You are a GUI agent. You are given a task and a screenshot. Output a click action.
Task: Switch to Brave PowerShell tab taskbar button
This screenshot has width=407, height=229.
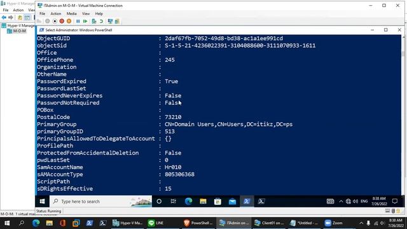[x=198, y=223]
